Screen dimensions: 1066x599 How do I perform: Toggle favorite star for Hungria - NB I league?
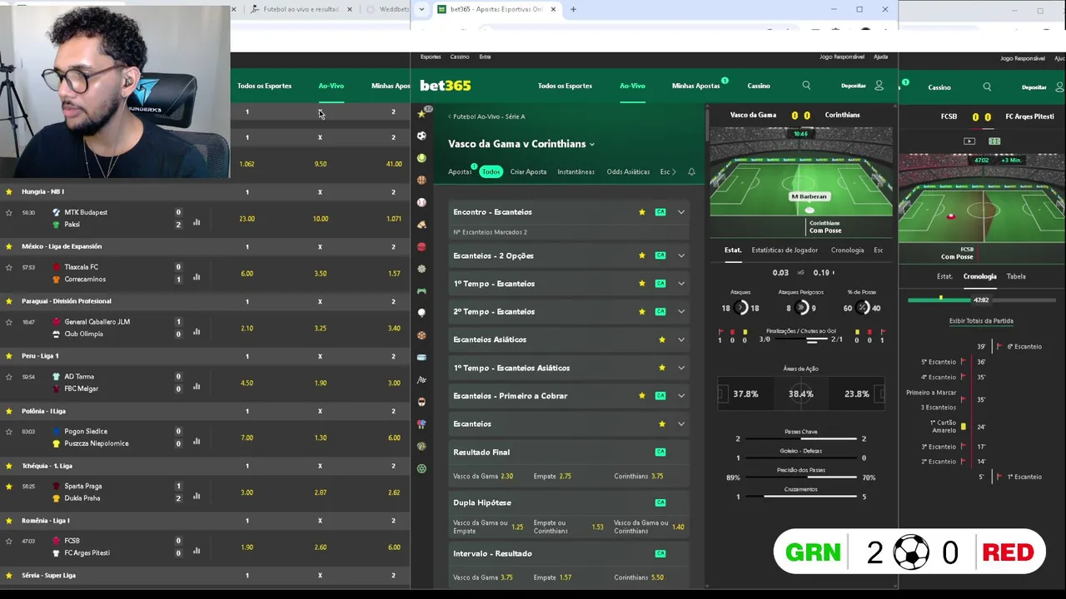[9, 191]
